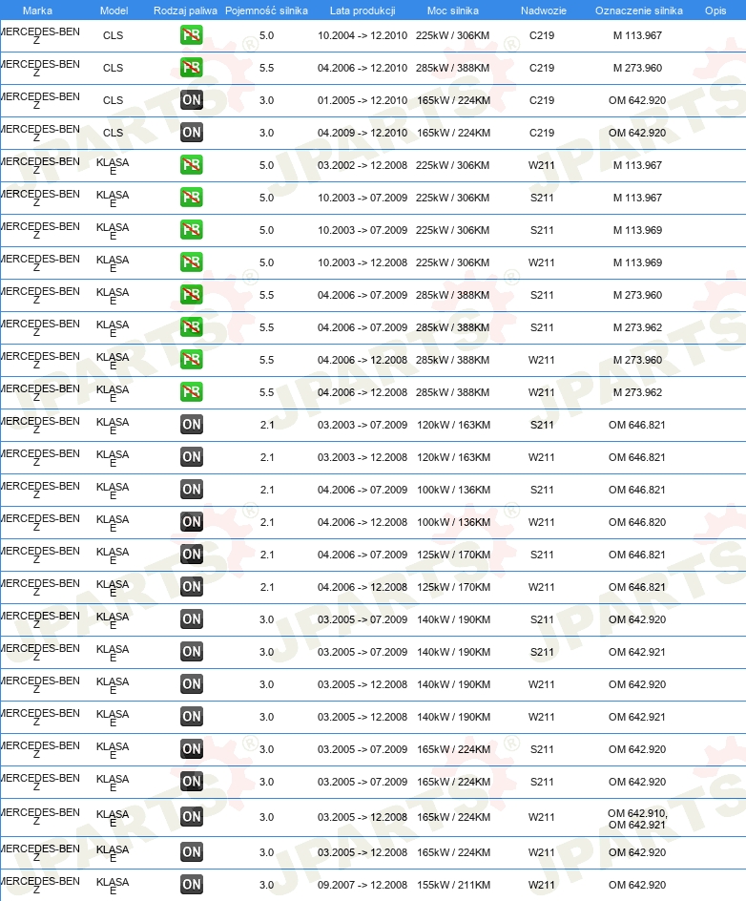Click ON diesel icon in OM 646.820 row
This screenshot has height=901, width=746.
[x=191, y=522]
